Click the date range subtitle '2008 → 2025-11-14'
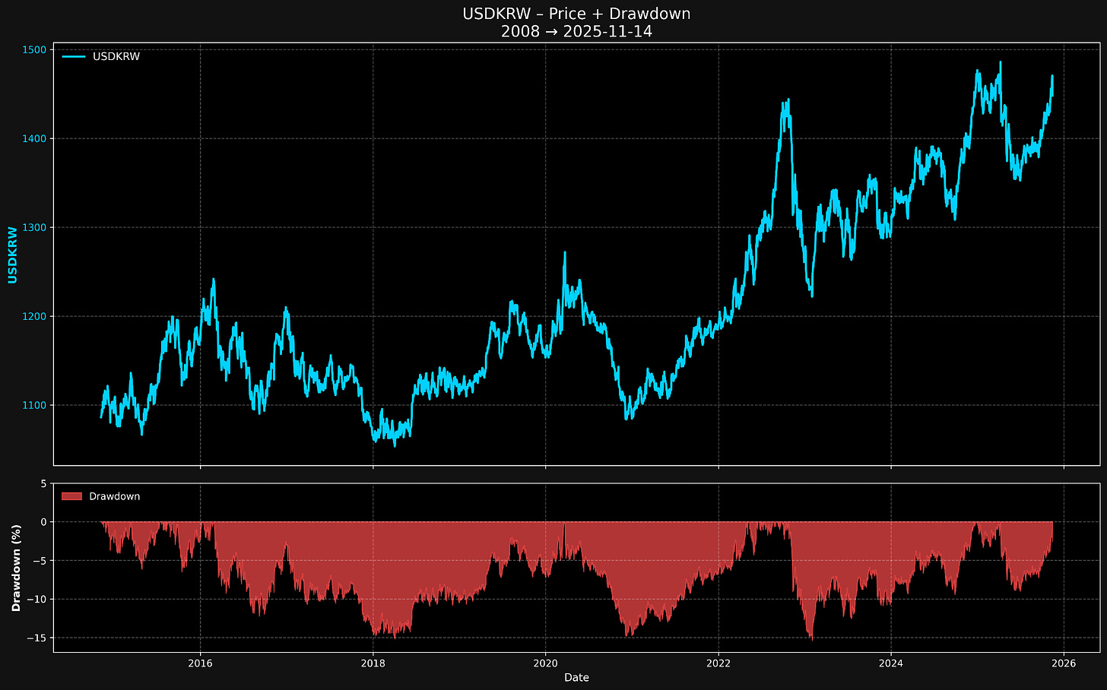Screen dimensions: 1107x690 click(576, 32)
